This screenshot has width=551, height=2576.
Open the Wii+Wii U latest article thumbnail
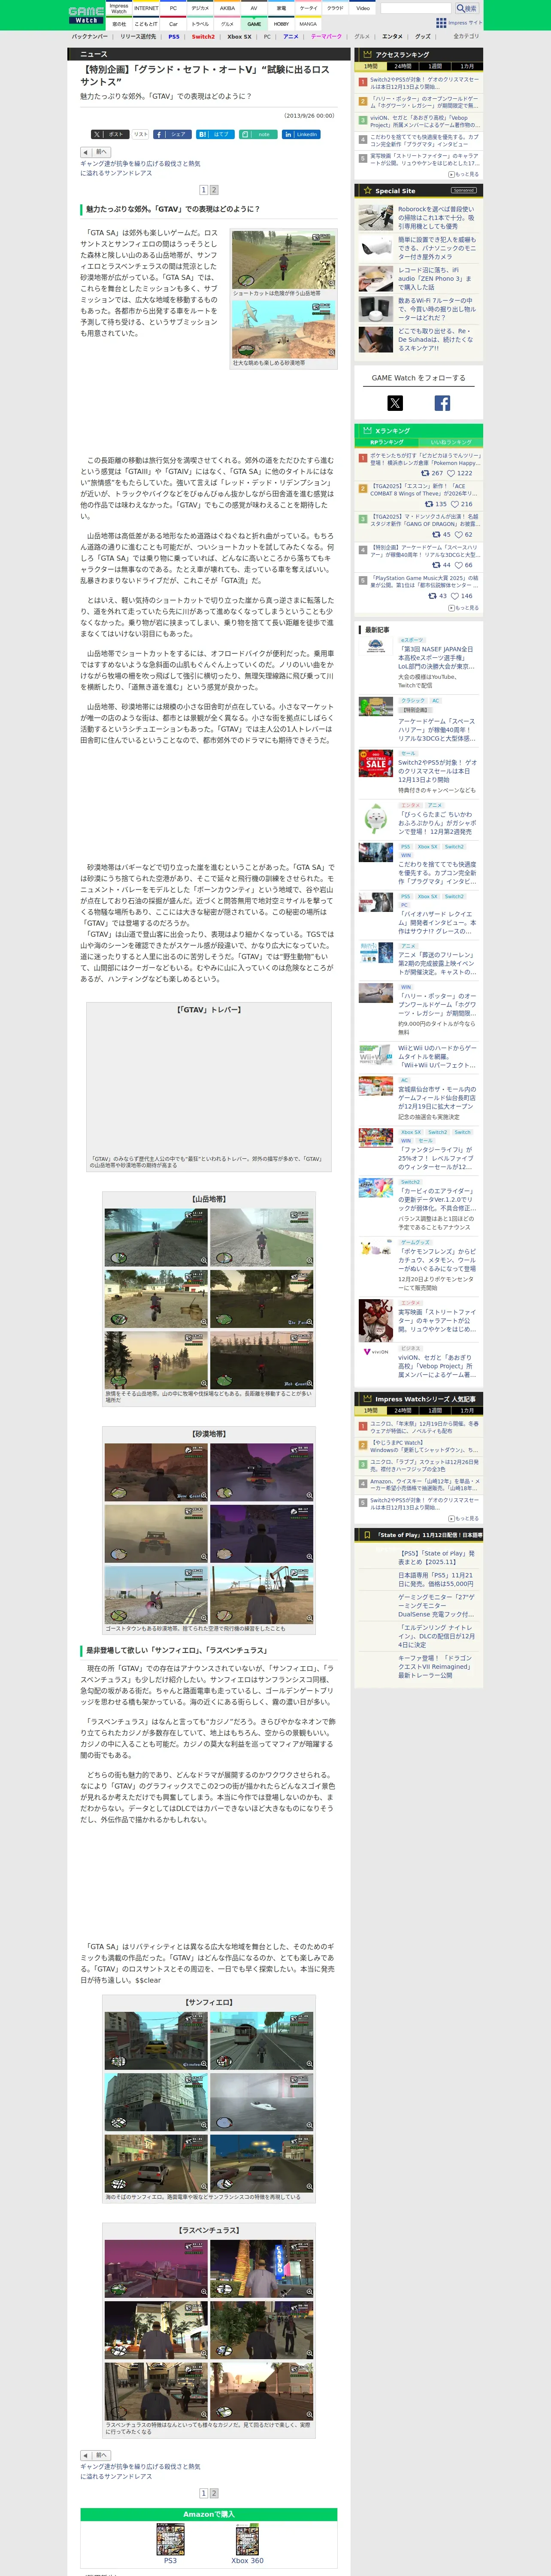coord(375,1055)
